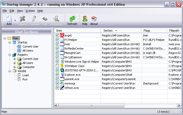Open the Add button dropdown arrow

click(15, 20)
